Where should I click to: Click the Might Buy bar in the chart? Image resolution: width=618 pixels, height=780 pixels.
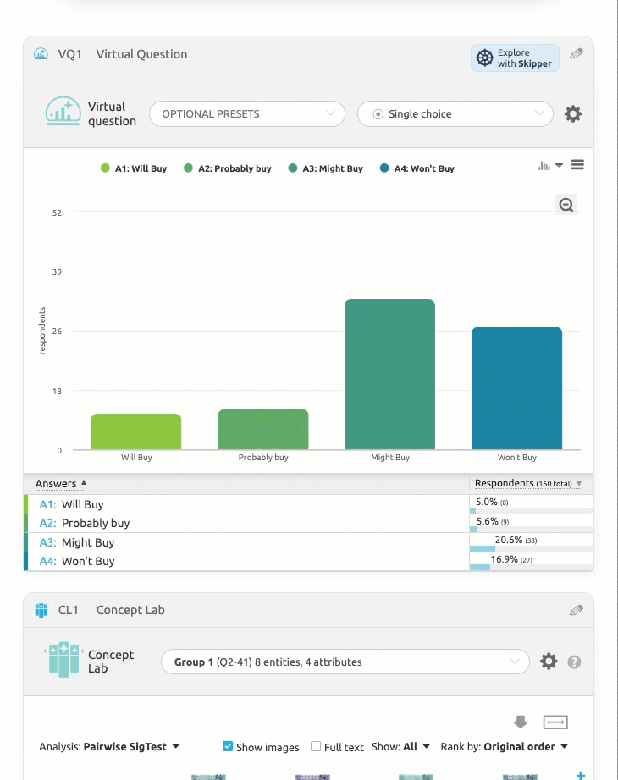click(389, 374)
